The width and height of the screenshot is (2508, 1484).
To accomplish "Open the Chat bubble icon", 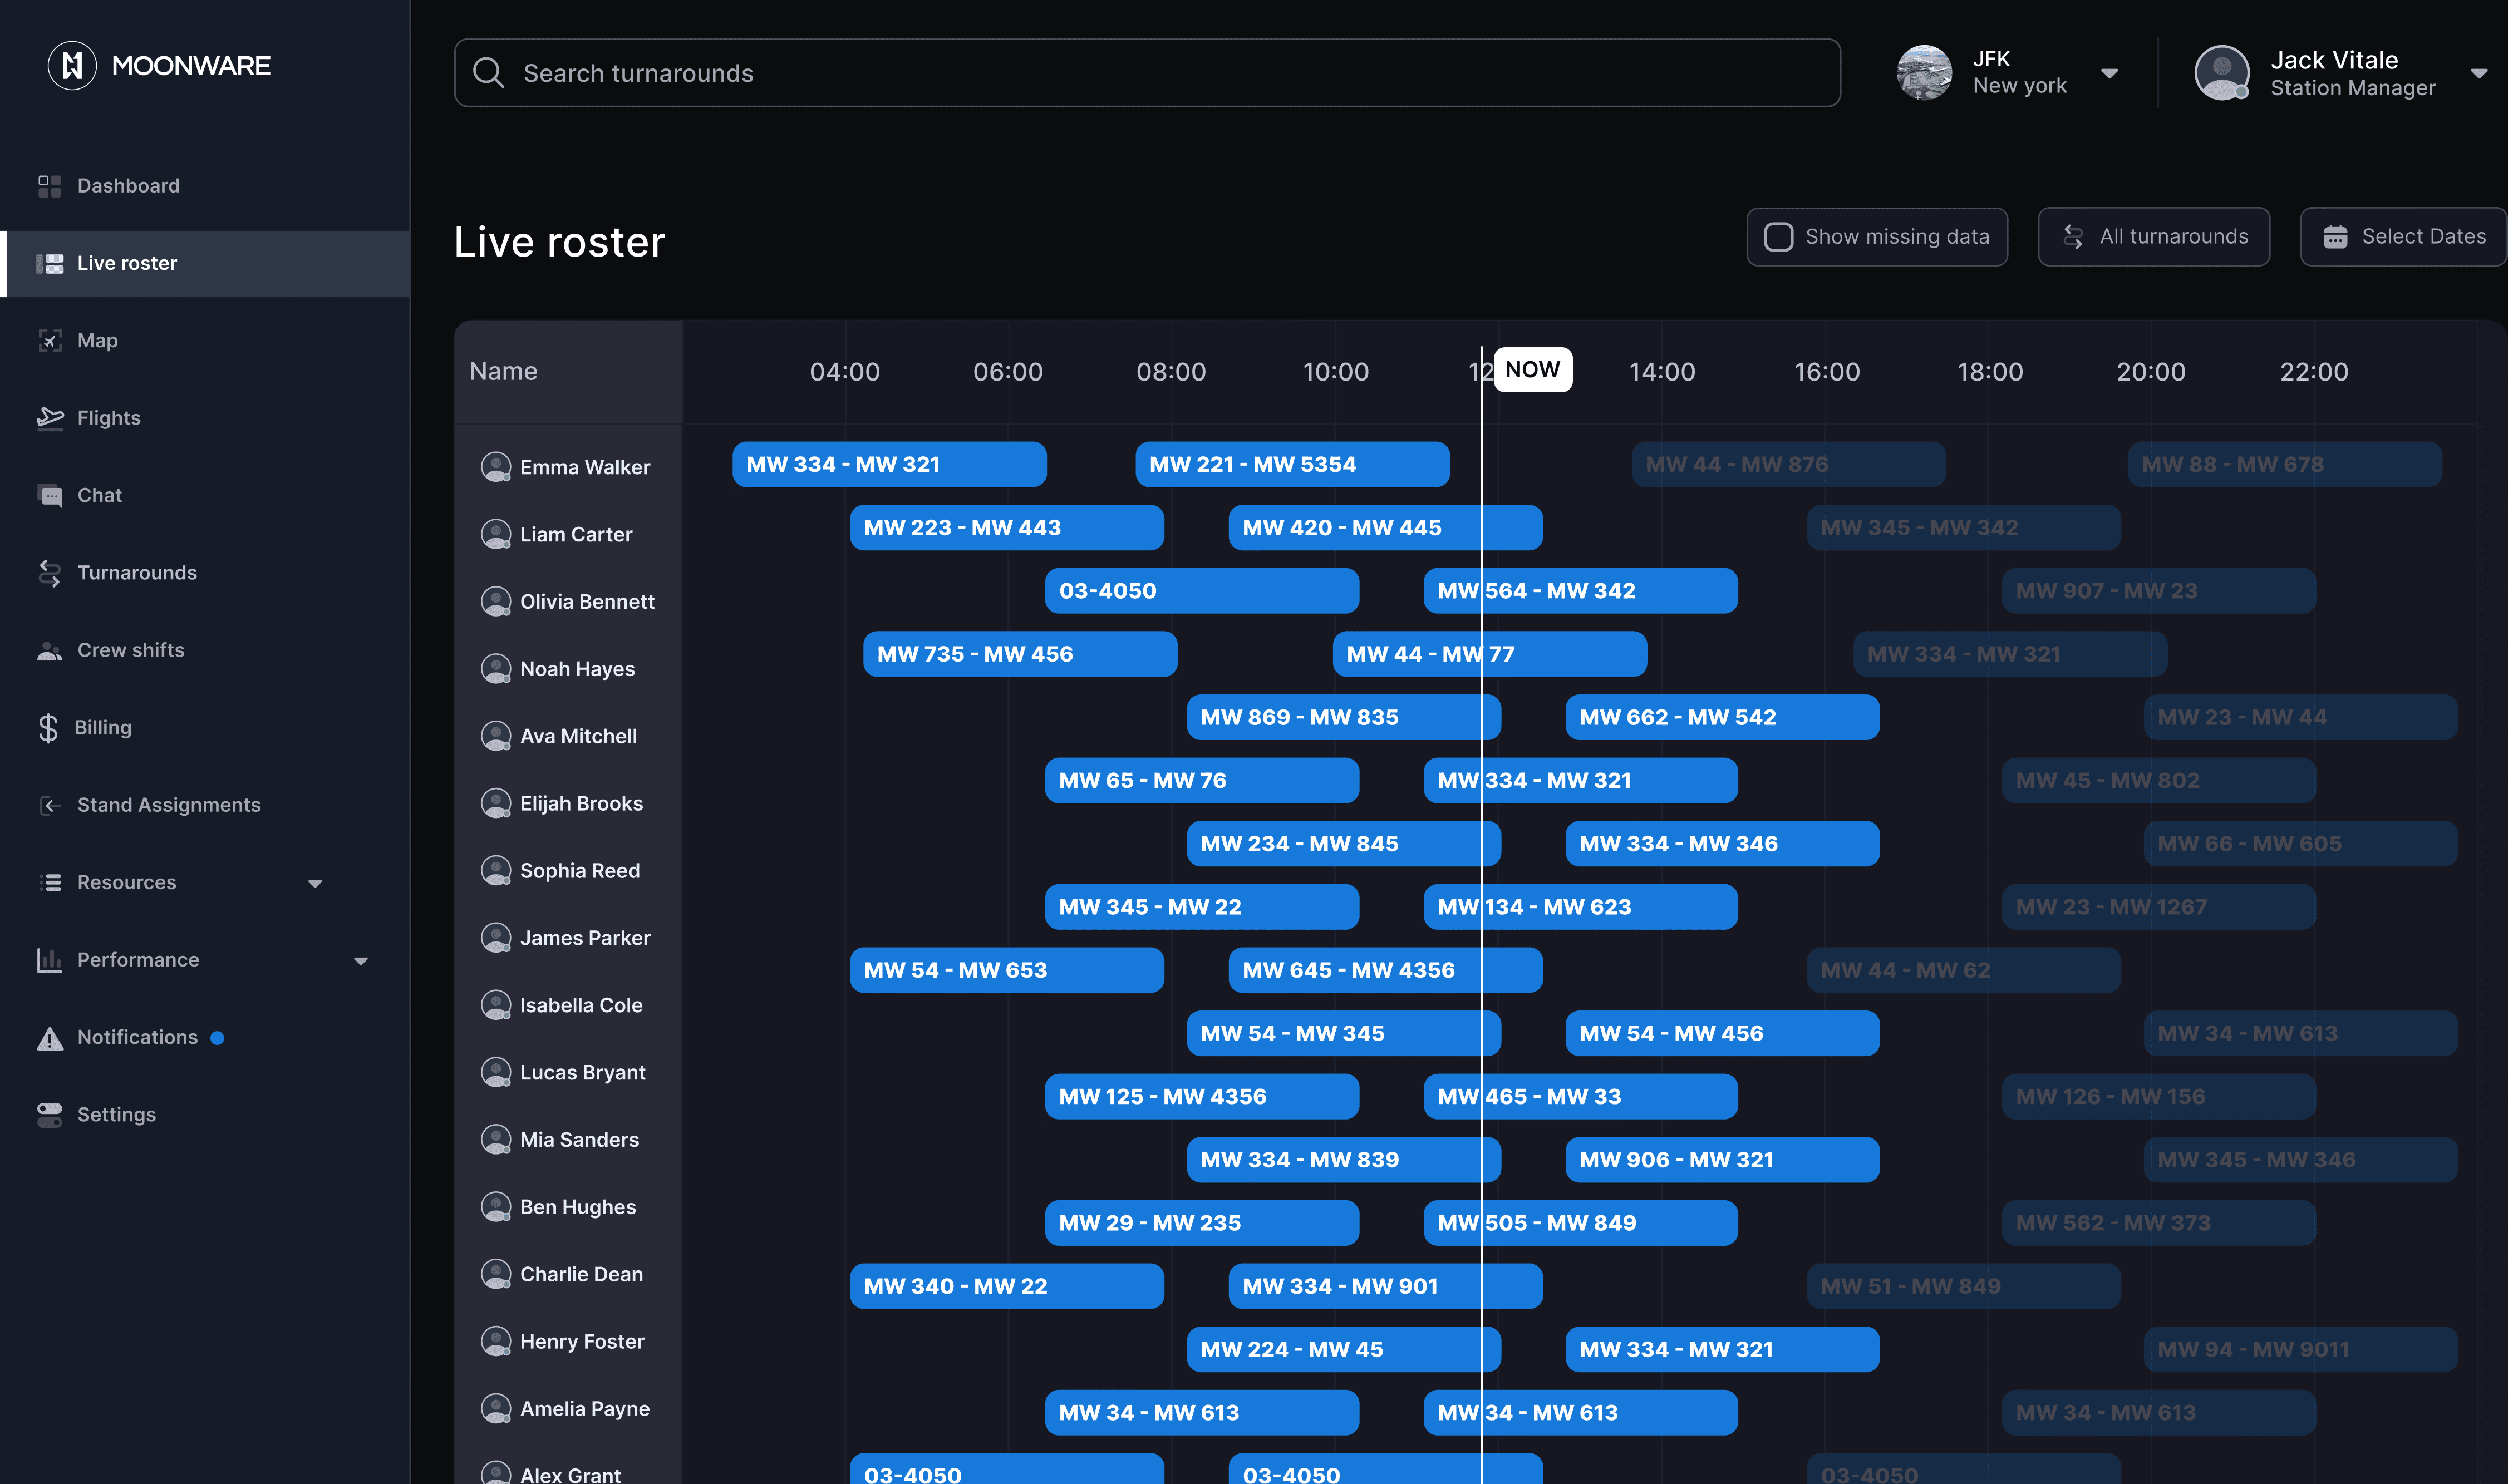I will [x=50, y=495].
